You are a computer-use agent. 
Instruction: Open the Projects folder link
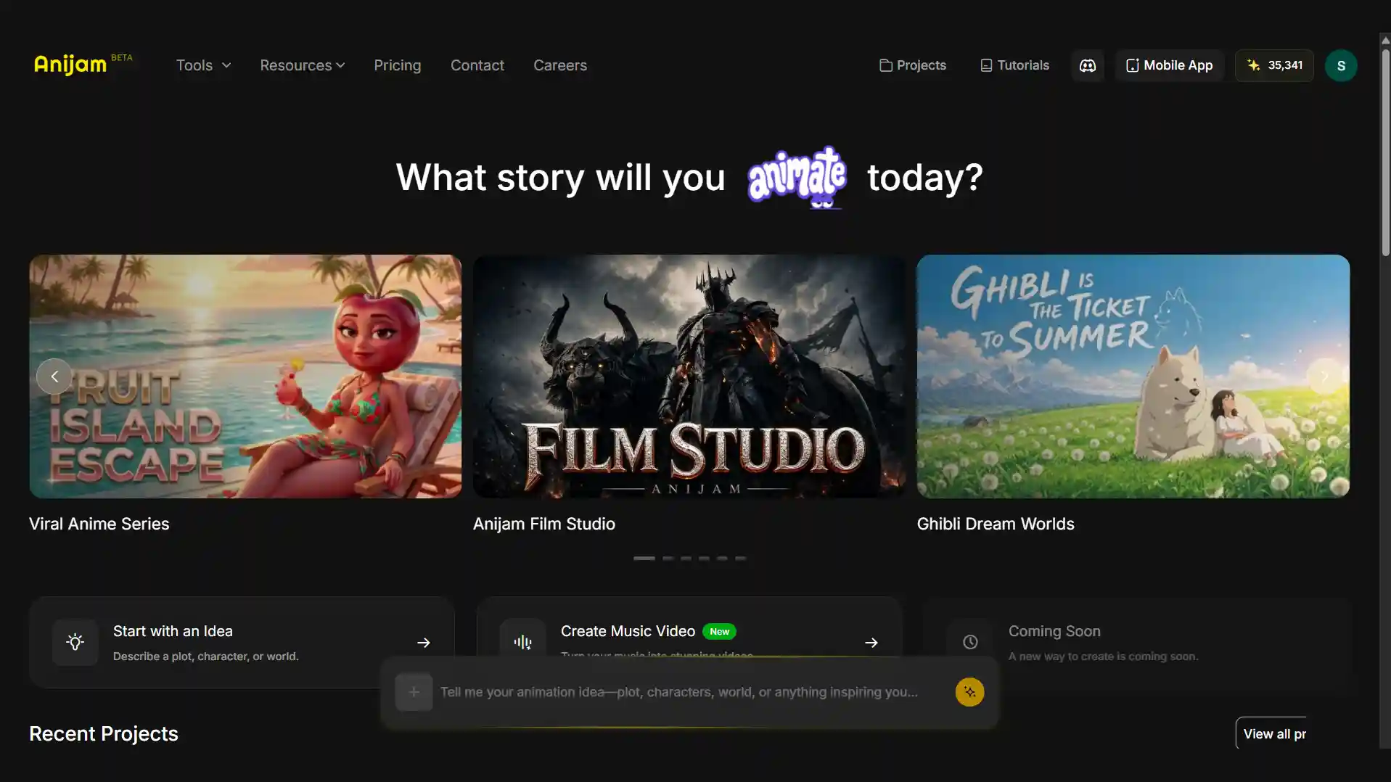click(913, 65)
